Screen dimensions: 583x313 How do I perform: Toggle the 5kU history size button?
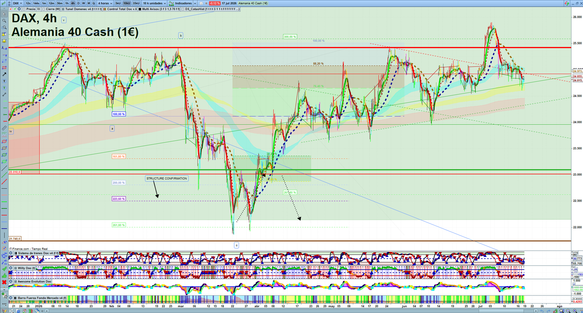pos(118,3)
